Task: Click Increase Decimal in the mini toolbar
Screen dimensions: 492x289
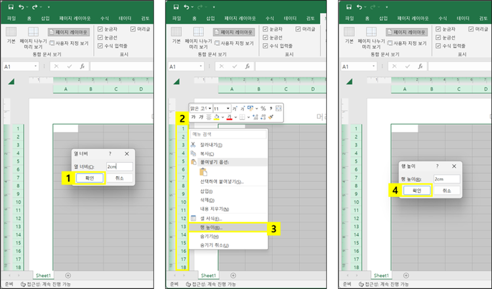Action: point(255,117)
